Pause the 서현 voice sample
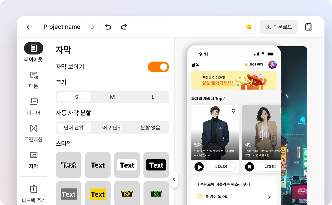332x205 pixels. tap(250, 167)
